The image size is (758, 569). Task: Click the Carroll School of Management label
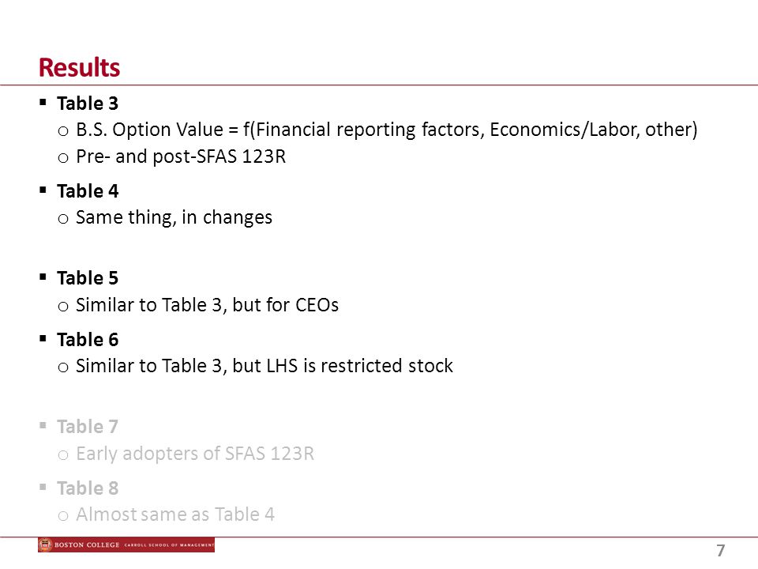click(x=169, y=545)
